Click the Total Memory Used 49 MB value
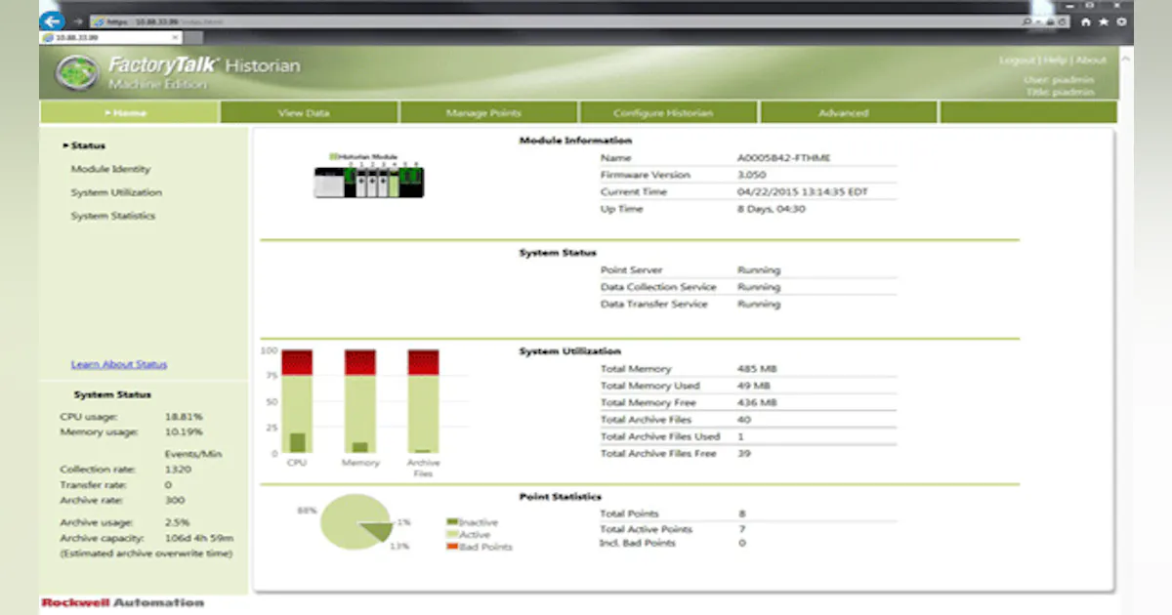 [x=754, y=387]
